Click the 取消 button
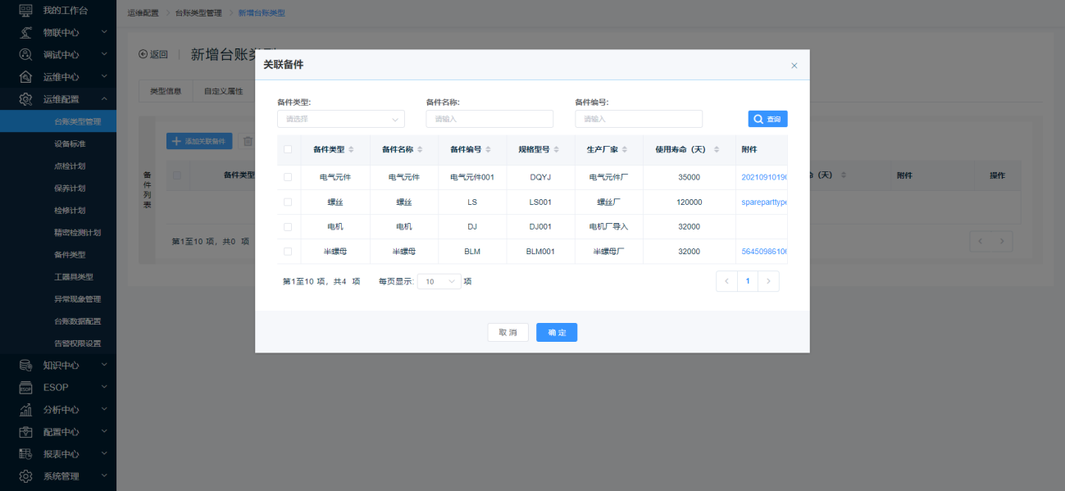Image resolution: width=1065 pixels, height=491 pixels. (507, 332)
